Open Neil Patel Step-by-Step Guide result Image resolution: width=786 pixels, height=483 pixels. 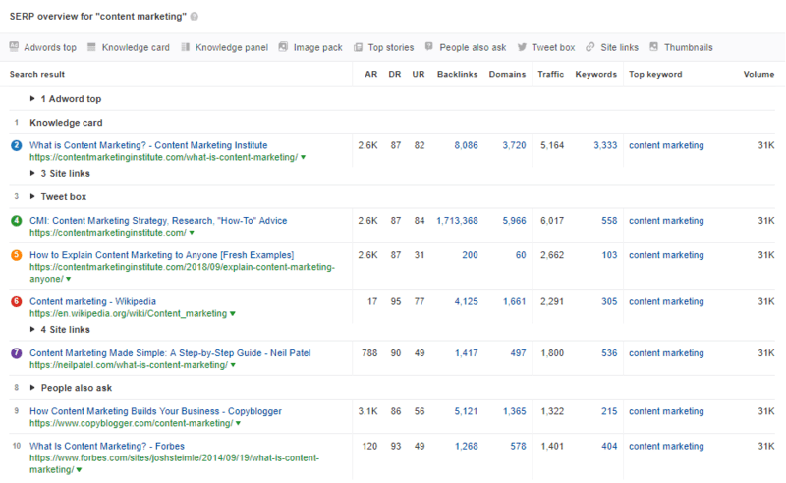coord(170,353)
